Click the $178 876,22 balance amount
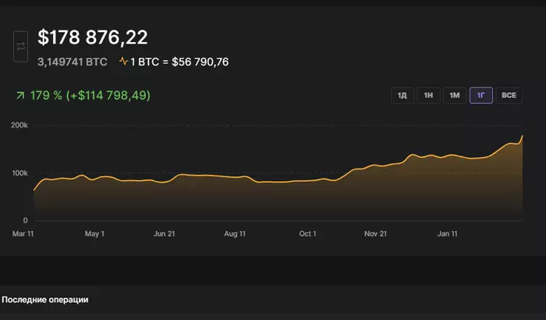 (93, 37)
